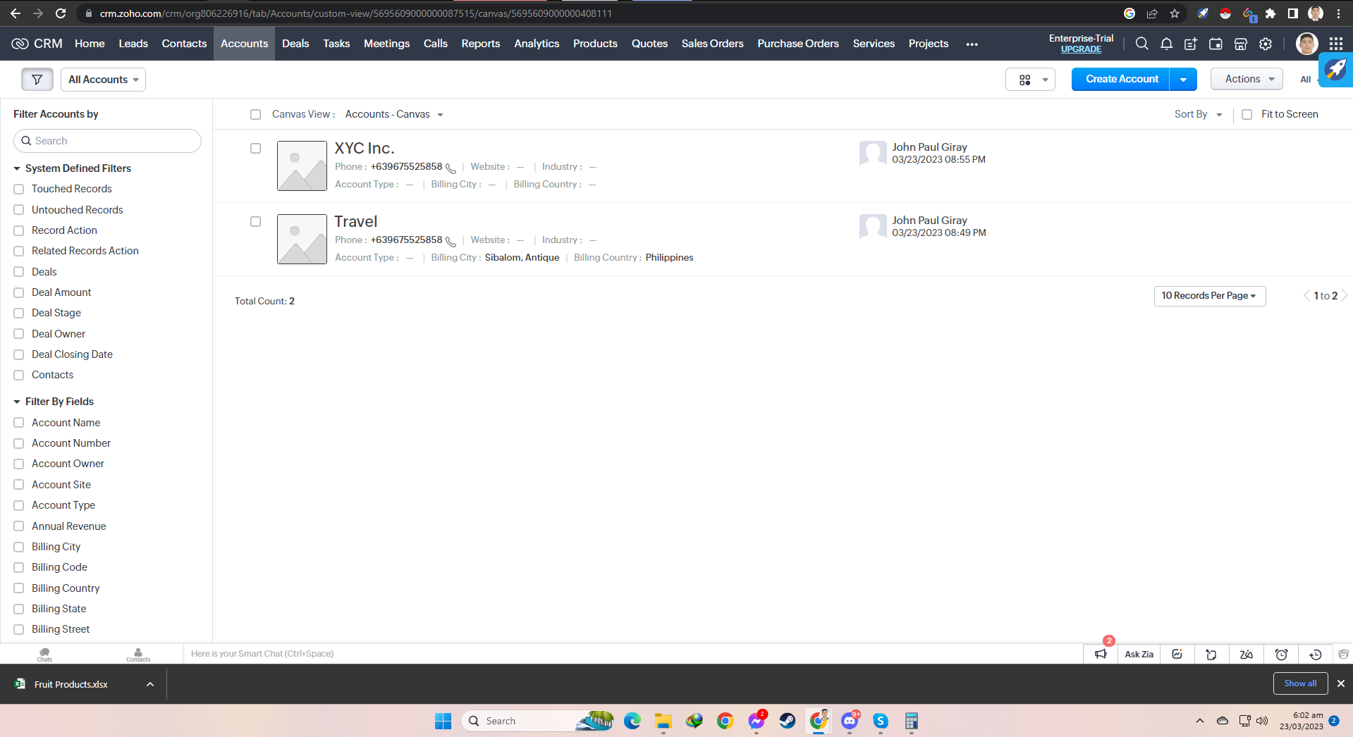
Task: Click the Create Account button
Action: [1121, 80]
